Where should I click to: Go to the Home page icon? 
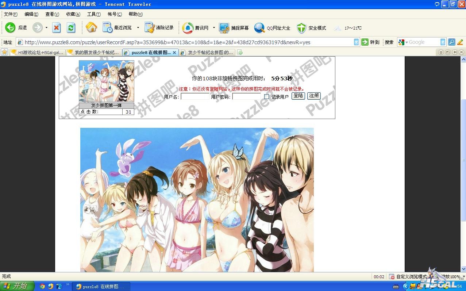pos(91,28)
